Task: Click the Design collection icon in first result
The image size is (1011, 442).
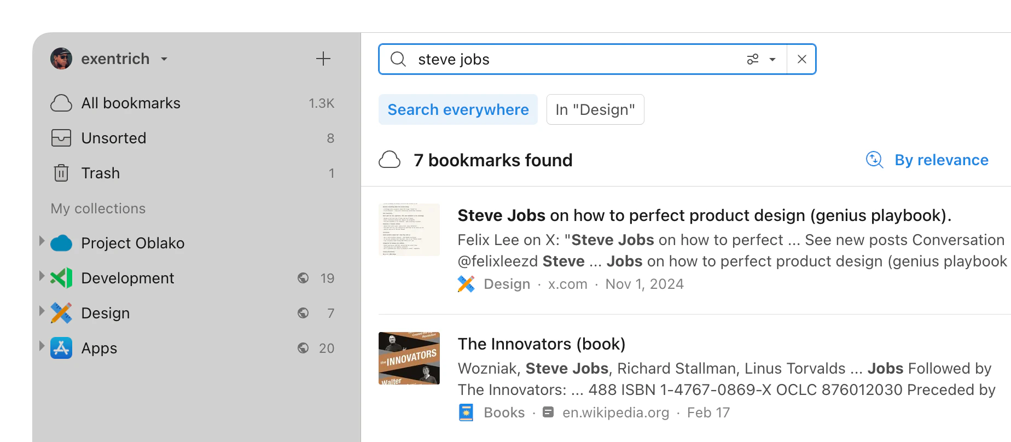Action: point(466,284)
